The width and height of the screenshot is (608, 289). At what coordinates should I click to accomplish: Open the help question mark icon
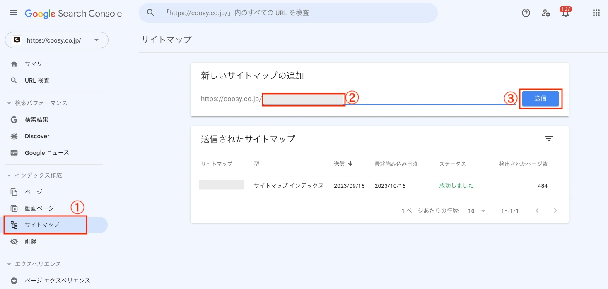(526, 13)
